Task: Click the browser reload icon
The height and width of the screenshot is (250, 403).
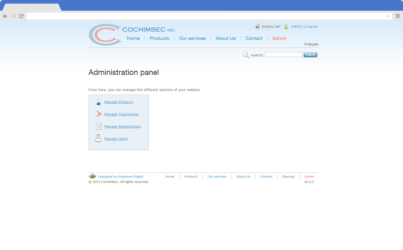Action: pos(21,16)
